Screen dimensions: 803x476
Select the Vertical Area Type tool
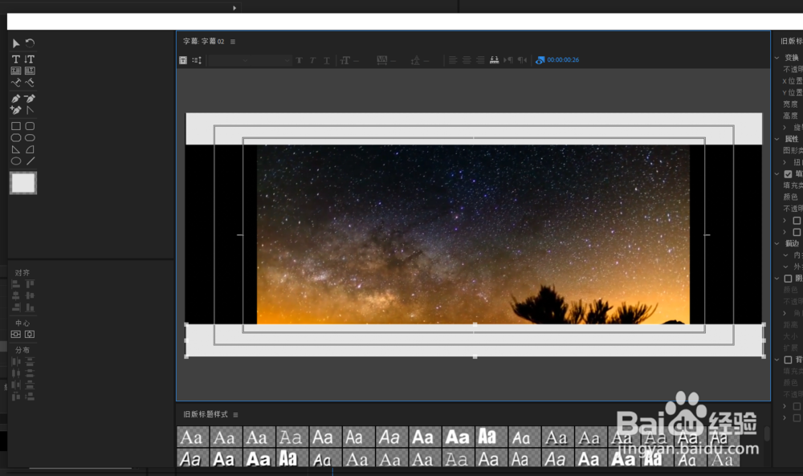click(x=30, y=71)
